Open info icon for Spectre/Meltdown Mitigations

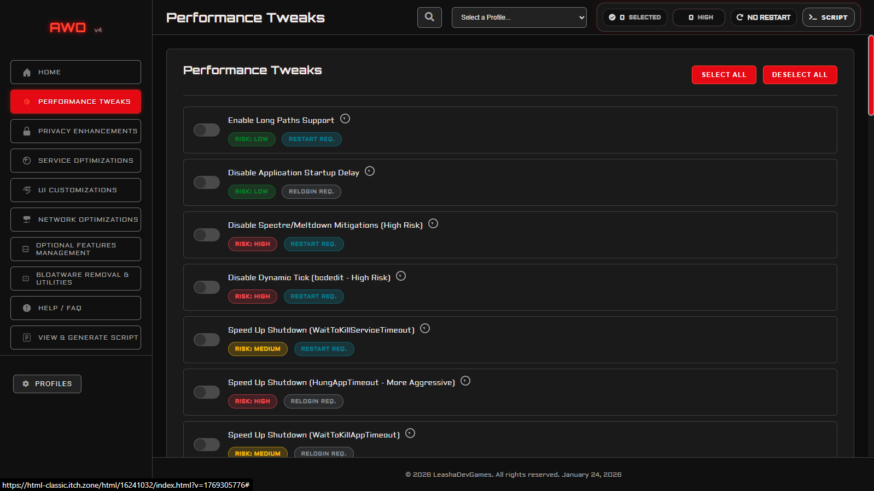[433, 224]
